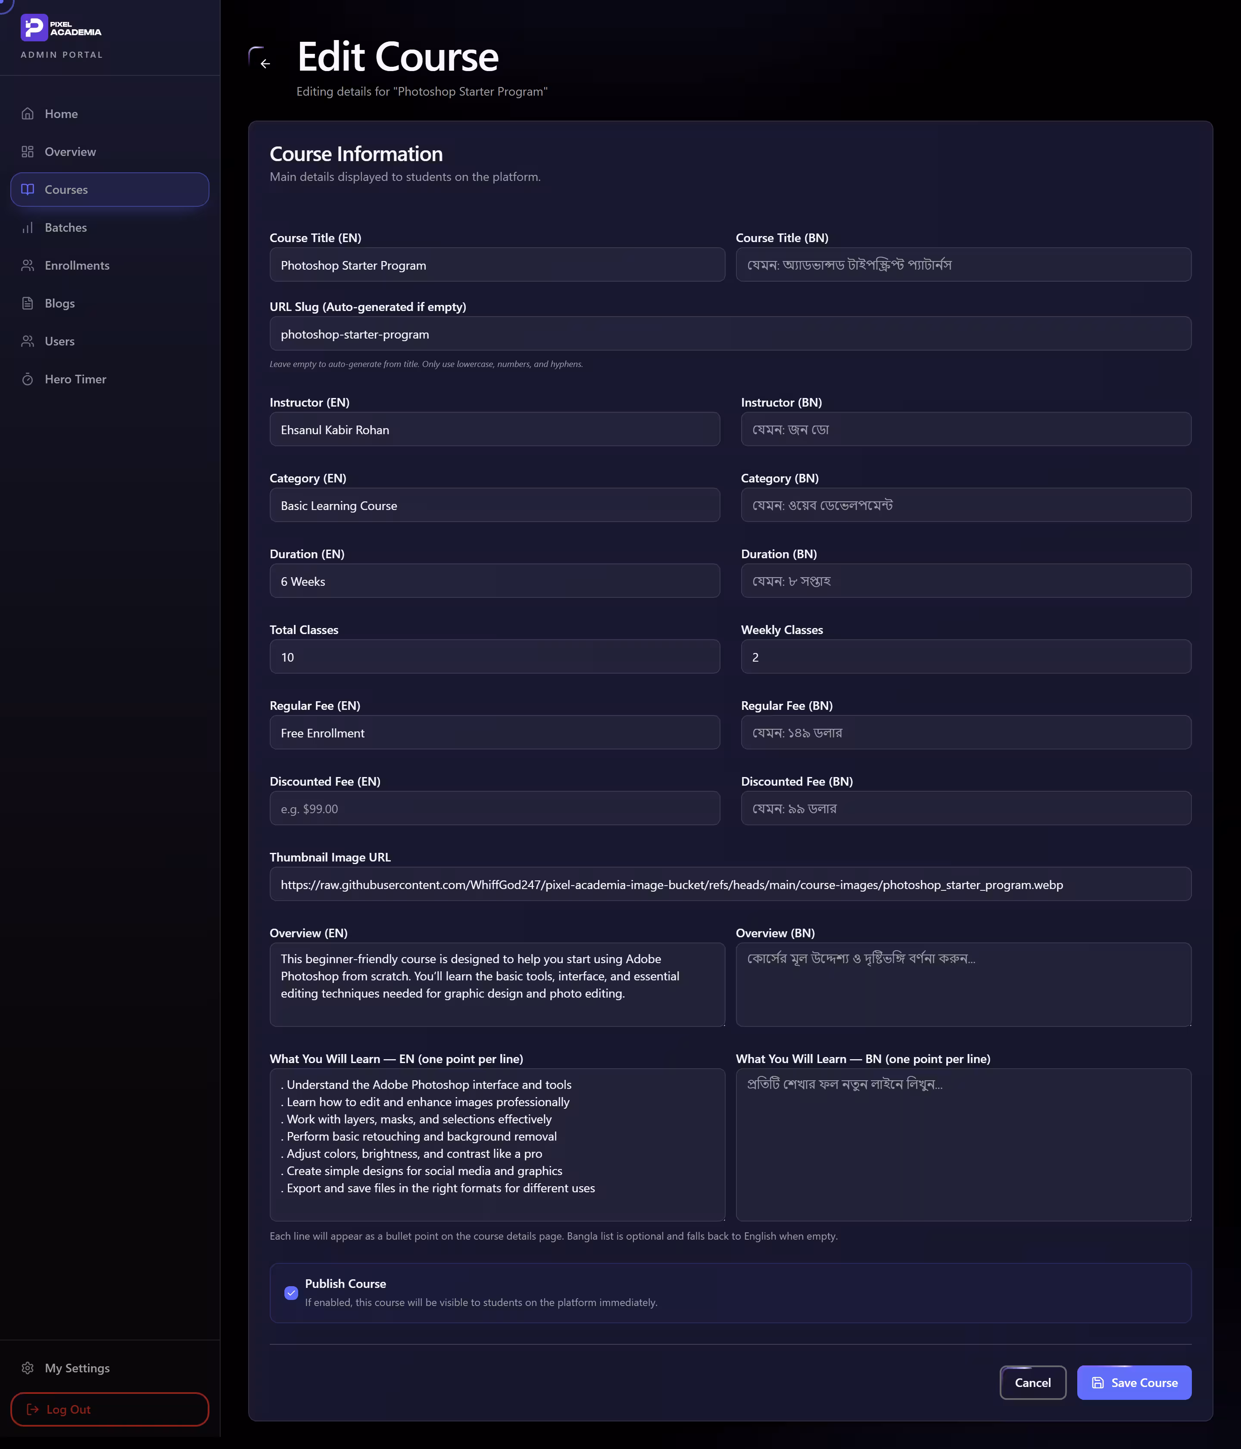
Task: Focus the Overview (BN) textarea
Action: (x=963, y=985)
